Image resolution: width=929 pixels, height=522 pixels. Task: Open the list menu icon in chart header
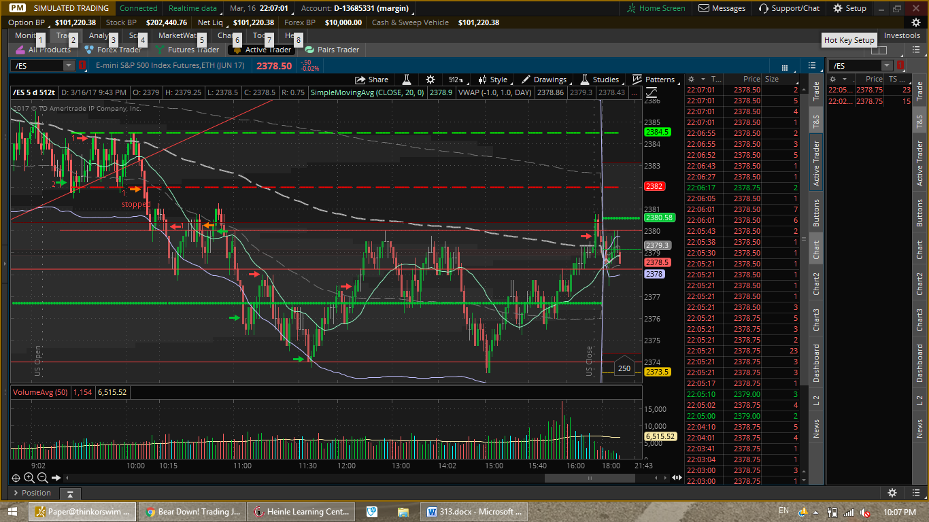pyautogui.click(x=811, y=66)
